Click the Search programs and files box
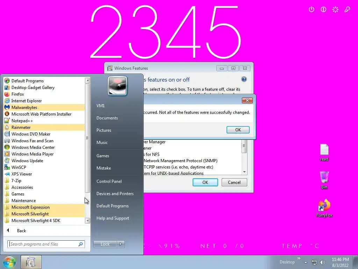358x269 pixels. coord(46,244)
